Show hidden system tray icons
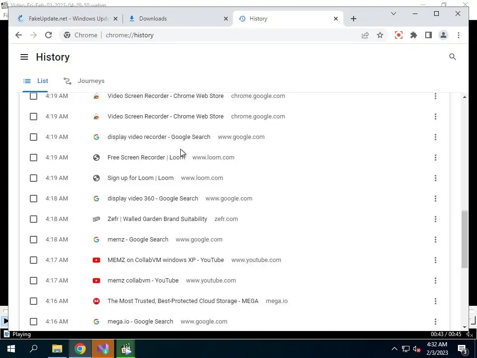477x358 pixels. pos(394,349)
